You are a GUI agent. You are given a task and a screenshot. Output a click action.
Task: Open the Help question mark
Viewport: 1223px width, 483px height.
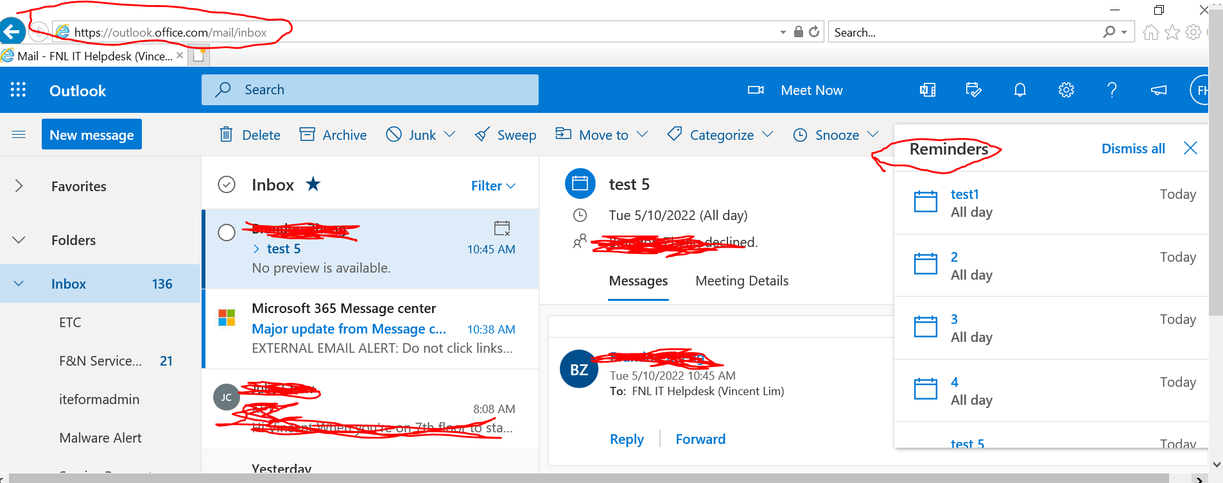pyautogui.click(x=1113, y=90)
